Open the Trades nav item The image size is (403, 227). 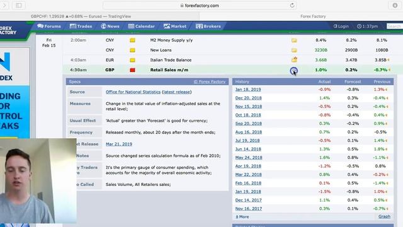click(81, 26)
